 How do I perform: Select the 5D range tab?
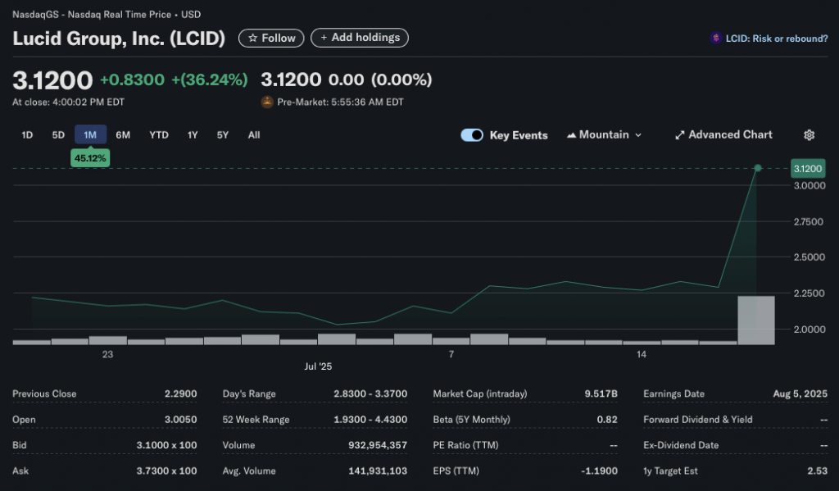click(58, 135)
